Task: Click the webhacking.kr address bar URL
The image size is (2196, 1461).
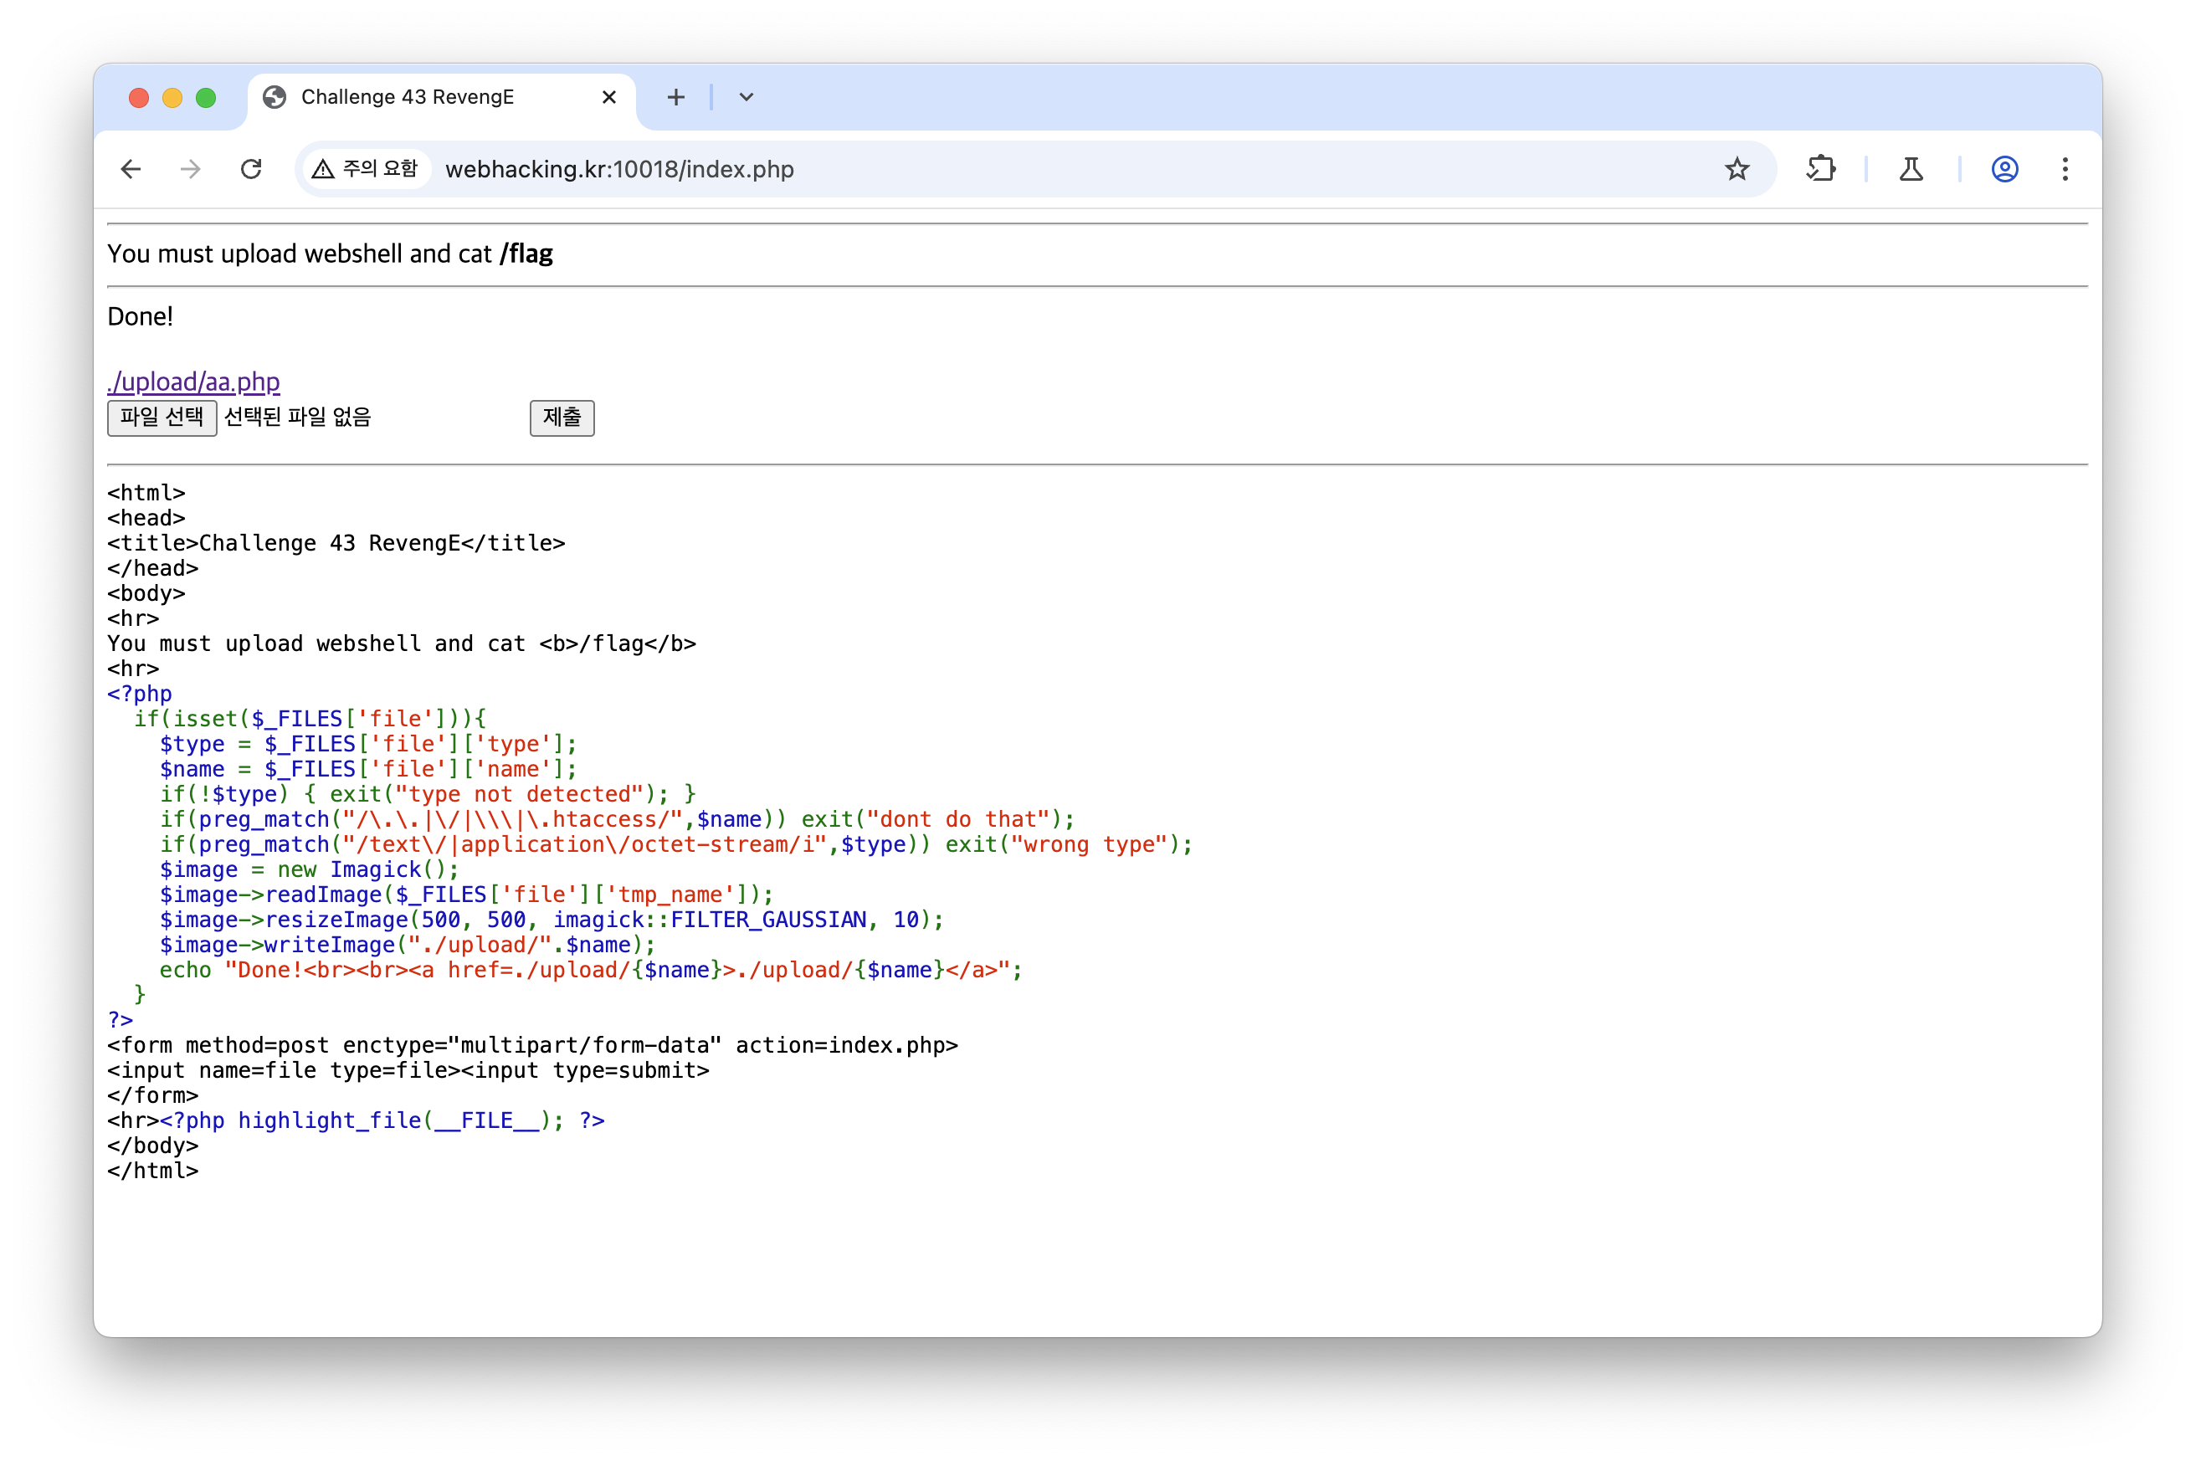Action: 619,169
